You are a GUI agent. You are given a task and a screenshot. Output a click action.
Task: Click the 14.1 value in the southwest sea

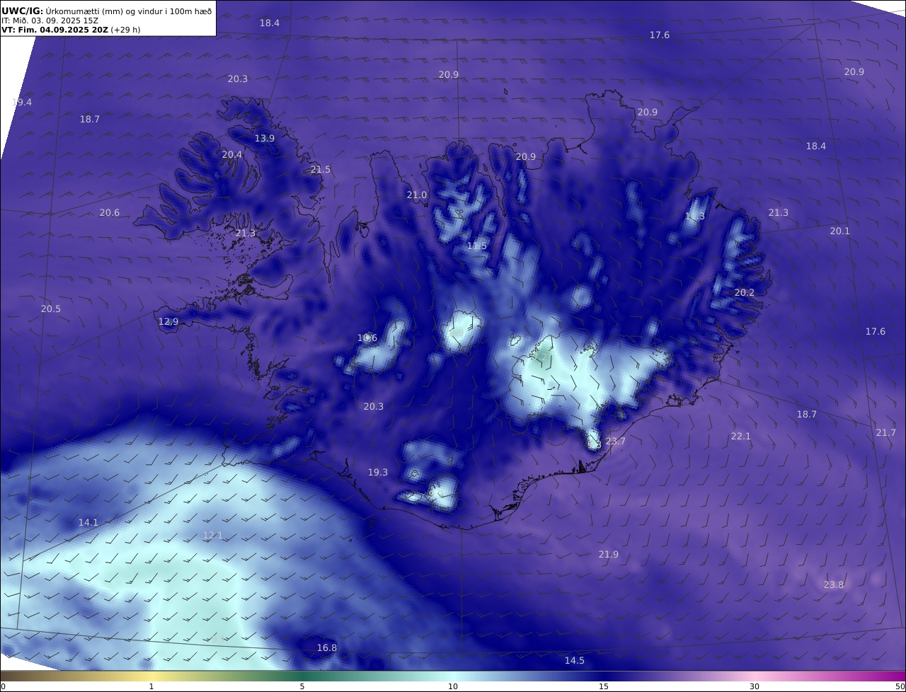pos(88,522)
